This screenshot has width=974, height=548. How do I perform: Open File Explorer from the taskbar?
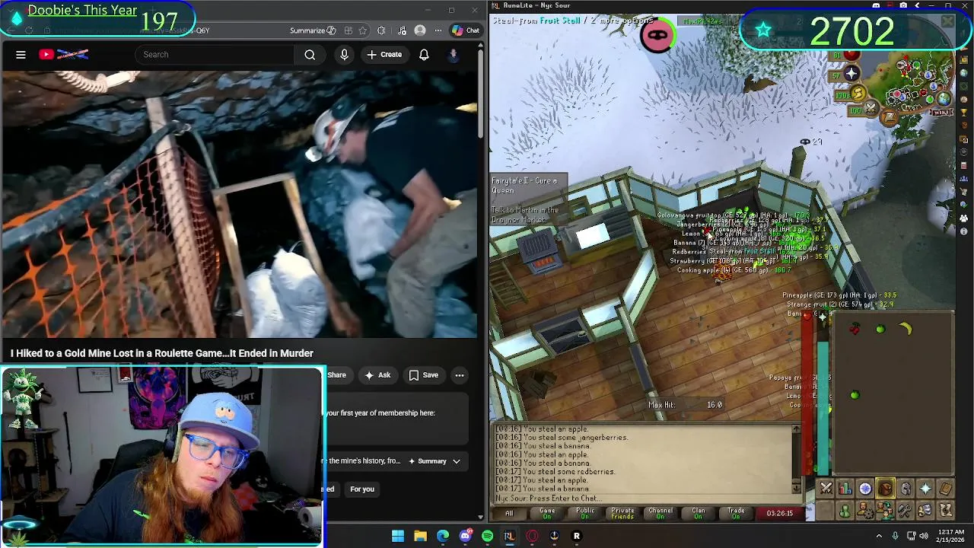click(420, 536)
